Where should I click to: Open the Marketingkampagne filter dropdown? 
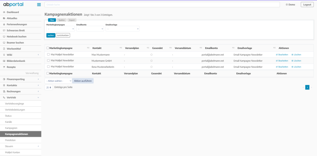pyautogui.click(x=60, y=29)
